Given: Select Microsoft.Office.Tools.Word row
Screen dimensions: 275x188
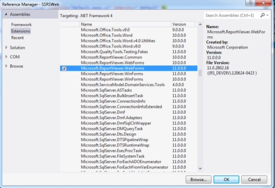Looking at the screenshot, I should (128, 35).
